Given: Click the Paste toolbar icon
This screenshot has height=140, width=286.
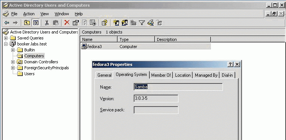Looking at the screenshot, I should click(56, 23).
